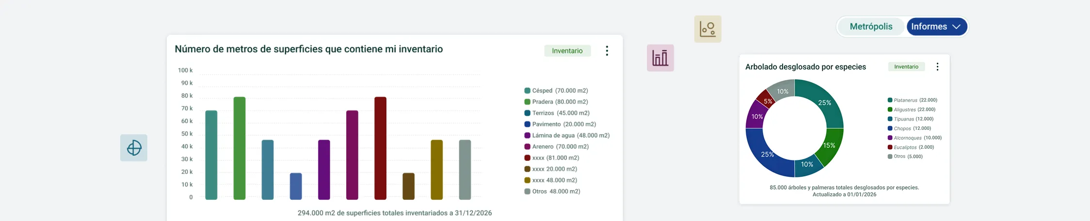Click the 294.000 m2 totals caption
This screenshot has width=1090, height=221.
[x=395, y=213]
